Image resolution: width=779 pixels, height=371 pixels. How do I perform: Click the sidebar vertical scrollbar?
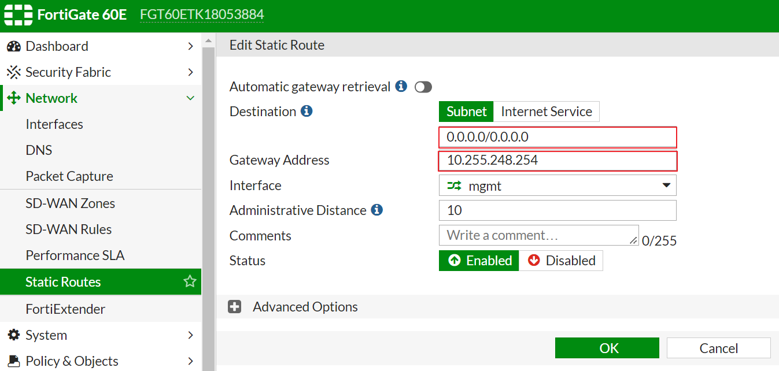[x=208, y=202]
